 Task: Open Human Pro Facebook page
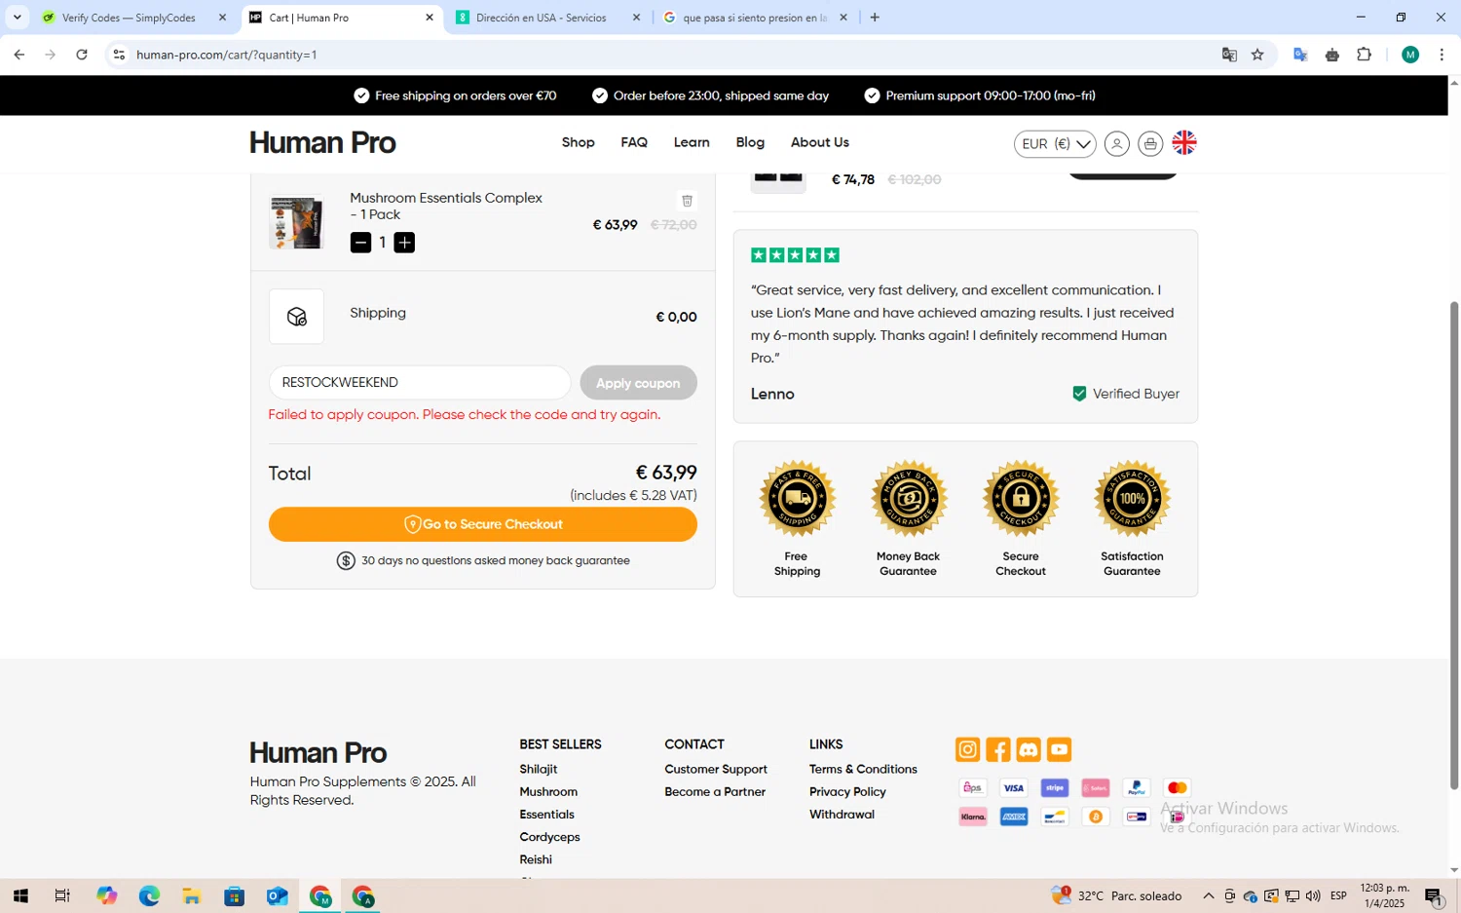(998, 749)
